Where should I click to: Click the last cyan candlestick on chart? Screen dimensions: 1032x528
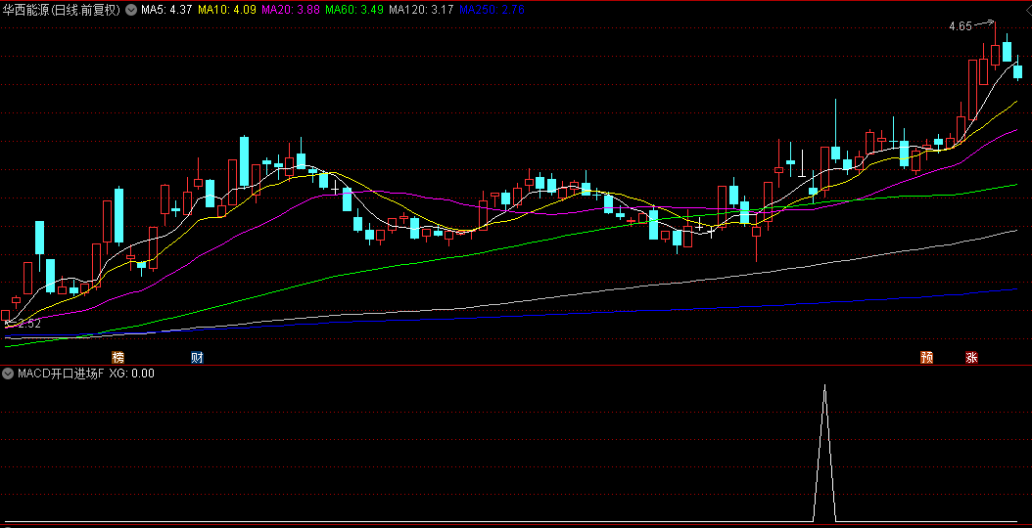[1017, 71]
